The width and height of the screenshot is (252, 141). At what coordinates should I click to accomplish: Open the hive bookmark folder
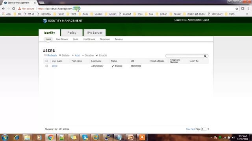point(149,14)
